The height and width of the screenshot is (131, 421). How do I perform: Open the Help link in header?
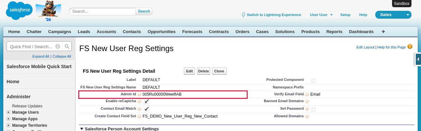tap(363, 15)
